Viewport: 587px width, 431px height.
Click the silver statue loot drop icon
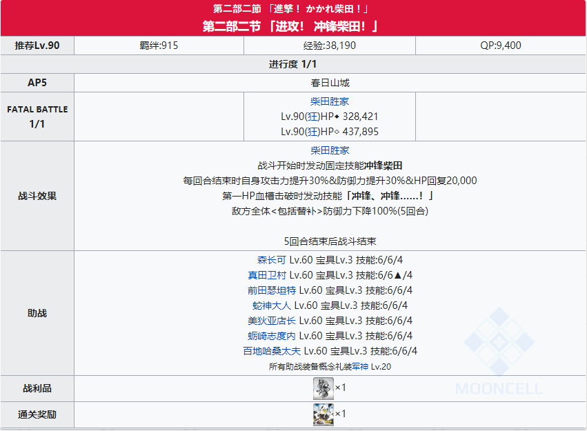click(x=323, y=388)
